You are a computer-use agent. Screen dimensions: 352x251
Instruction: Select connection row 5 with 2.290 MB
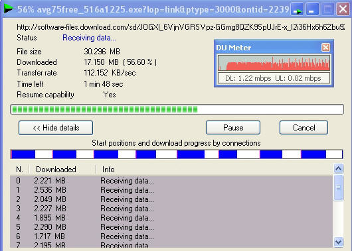171,227
